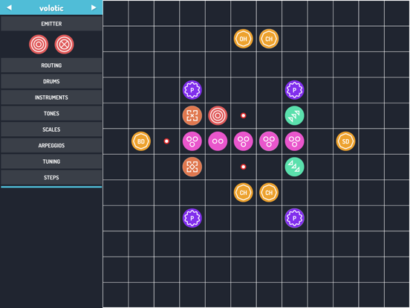Click the OH open hi-hat node
Screen dimensions: 410x308
point(243,39)
